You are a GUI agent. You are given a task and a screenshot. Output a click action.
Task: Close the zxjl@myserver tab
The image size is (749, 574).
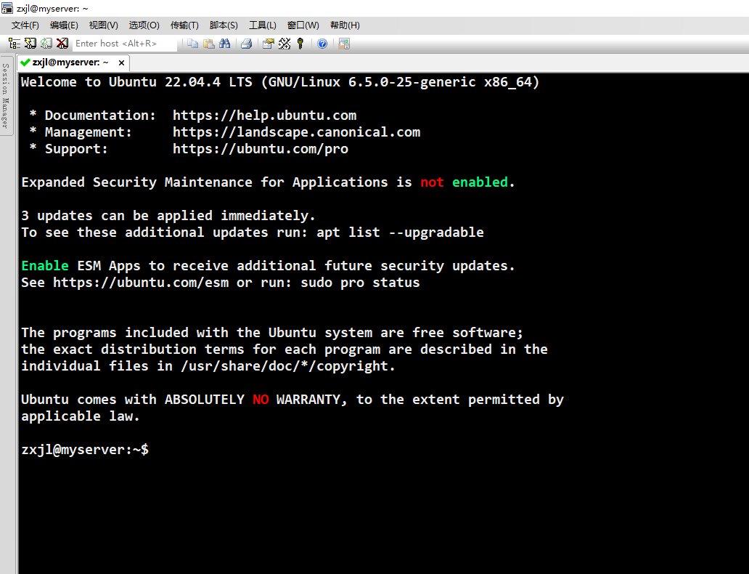click(x=120, y=62)
